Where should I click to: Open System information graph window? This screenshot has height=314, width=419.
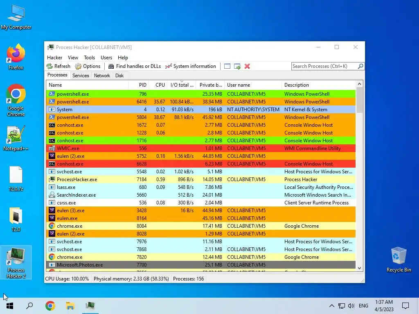(191, 66)
